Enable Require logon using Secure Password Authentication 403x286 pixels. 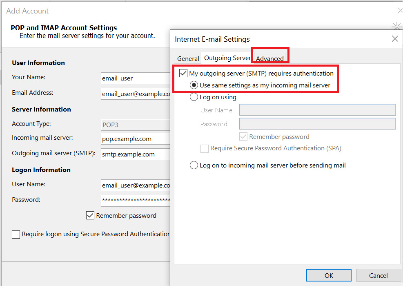(x=16, y=234)
